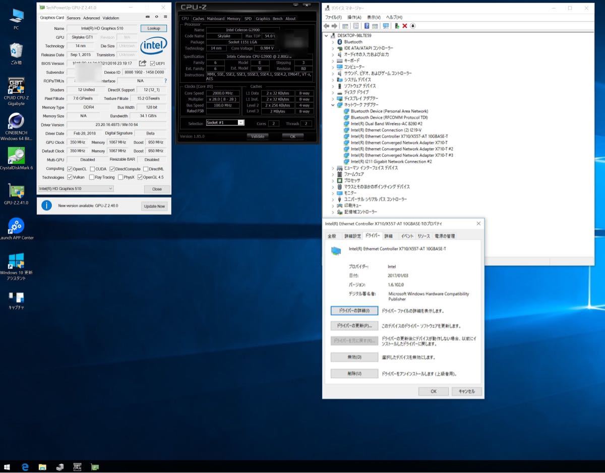
Task: Open CINEBENCH desktop shortcut
Action: (x=16, y=122)
